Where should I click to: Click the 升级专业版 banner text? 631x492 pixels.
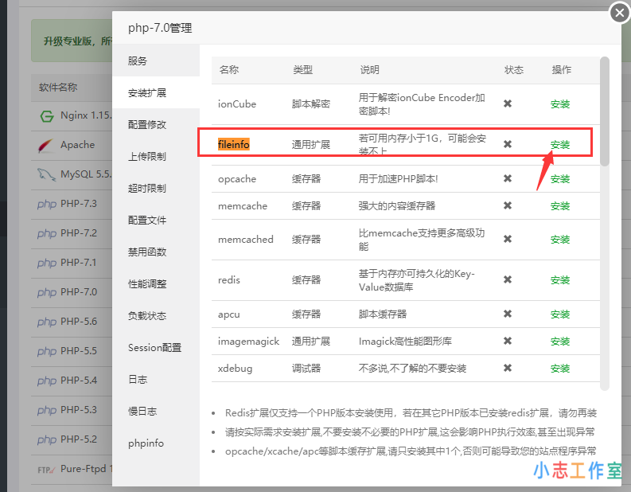[78, 41]
